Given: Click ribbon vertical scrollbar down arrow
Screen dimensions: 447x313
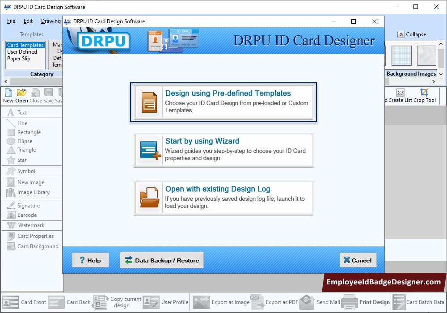Looking at the screenshot, I should click(441, 74).
